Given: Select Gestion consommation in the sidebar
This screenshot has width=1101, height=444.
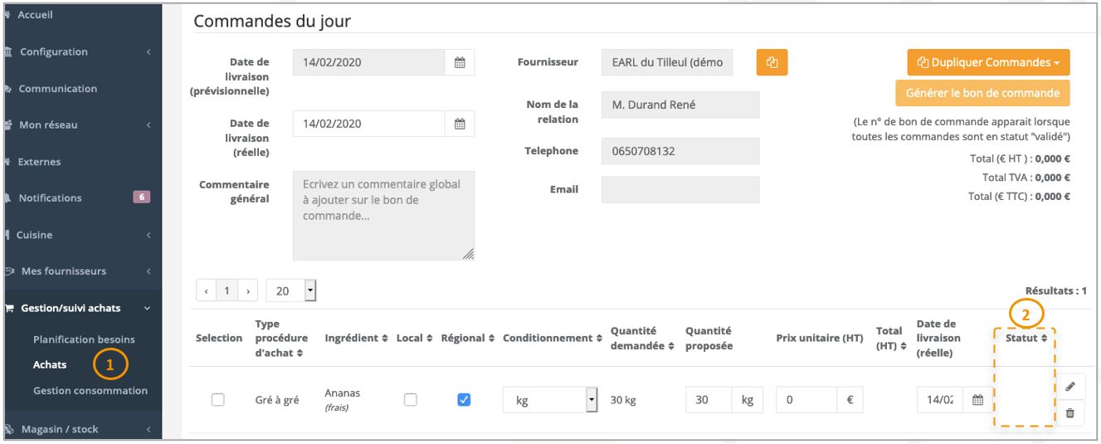Looking at the screenshot, I should click(x=90, y=391).
